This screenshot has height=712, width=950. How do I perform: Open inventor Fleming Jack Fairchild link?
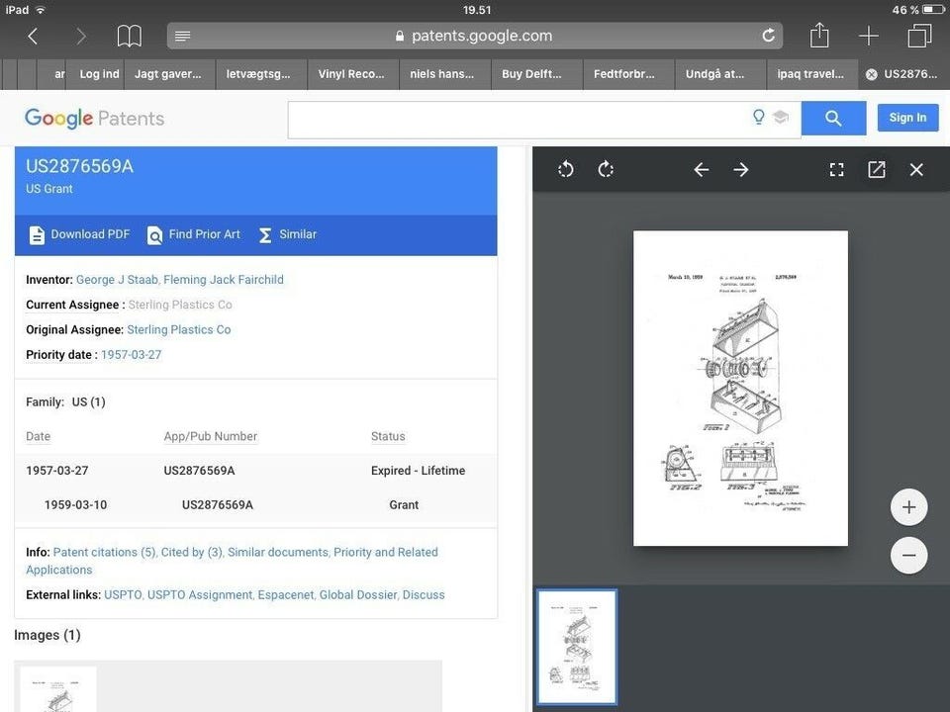224,280
